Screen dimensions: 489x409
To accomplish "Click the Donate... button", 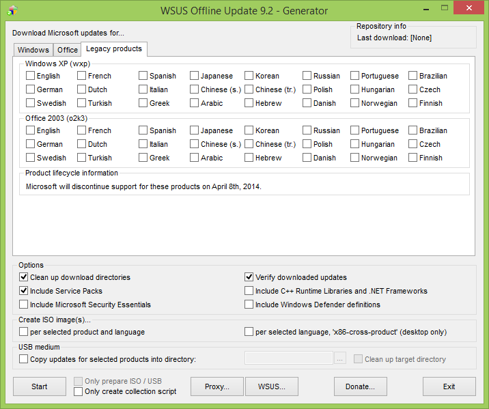I will click(360, 386).
